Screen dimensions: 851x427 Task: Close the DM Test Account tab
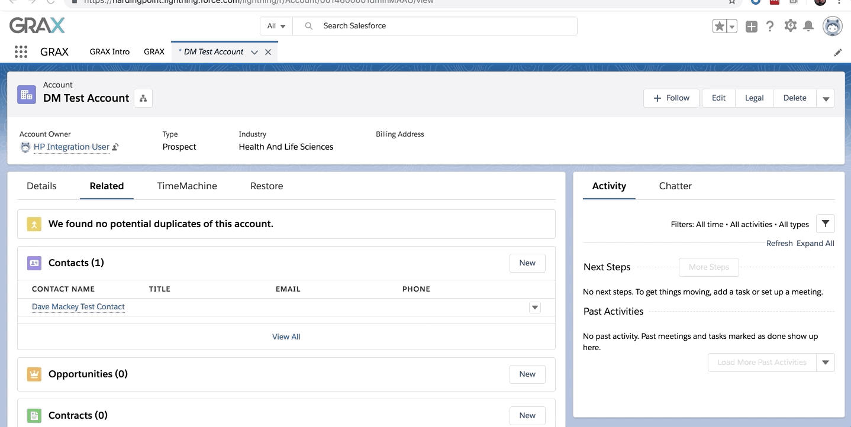pyautogui.click(x=268, y=52)
